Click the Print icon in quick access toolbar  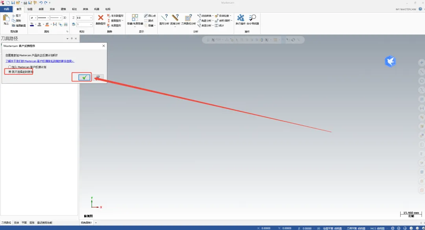point(25,3)
